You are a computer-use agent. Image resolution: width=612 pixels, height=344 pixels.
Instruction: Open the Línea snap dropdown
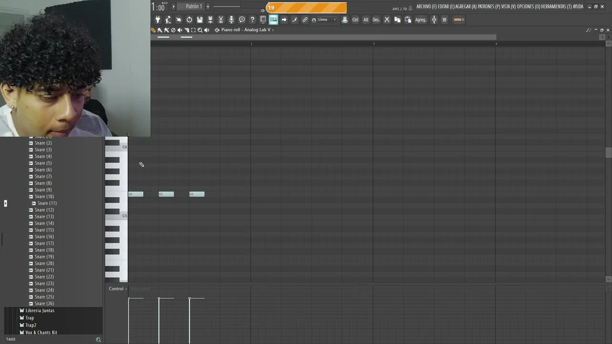pos(327,20)
